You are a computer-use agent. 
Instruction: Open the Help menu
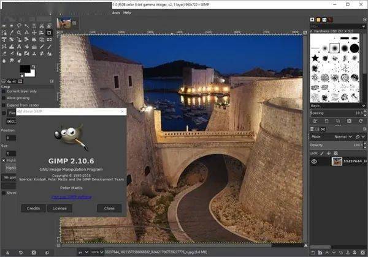[x=127, y=12]
